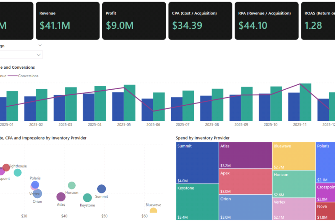Click the Conversions line peak at 2025-11
The image size is (335, 223).
(300, 84)
